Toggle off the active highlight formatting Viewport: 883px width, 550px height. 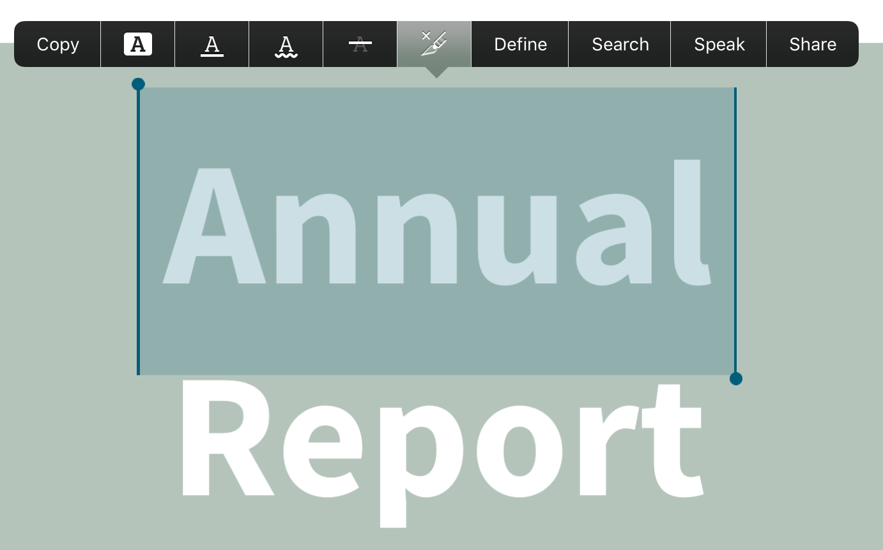point(434,44)
